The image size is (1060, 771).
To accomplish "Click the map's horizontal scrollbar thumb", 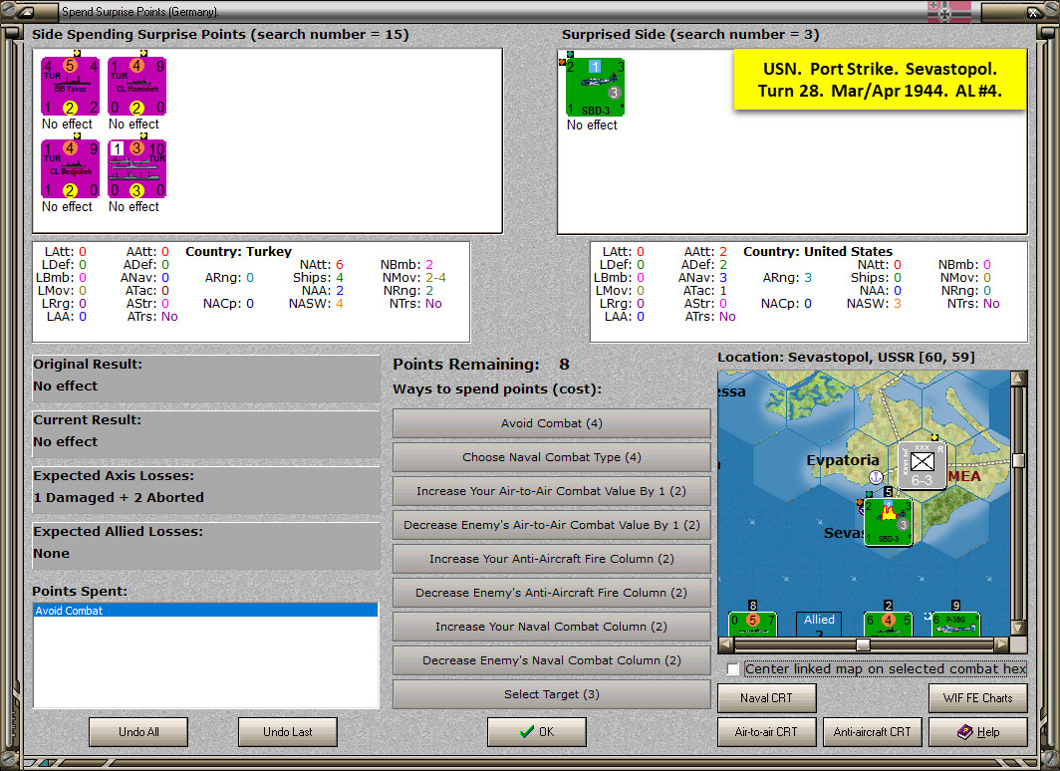I will point(863,644).
